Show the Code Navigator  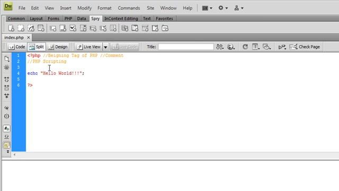(7, 67)
